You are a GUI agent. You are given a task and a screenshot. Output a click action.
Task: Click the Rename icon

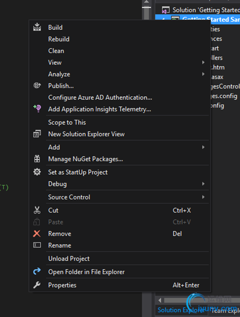37,245
